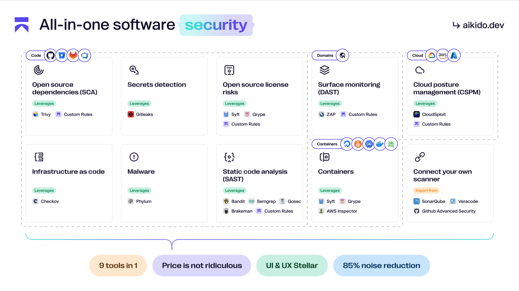Click the GitLab fox icon
The image size is (519, 291).
[73, 55]
